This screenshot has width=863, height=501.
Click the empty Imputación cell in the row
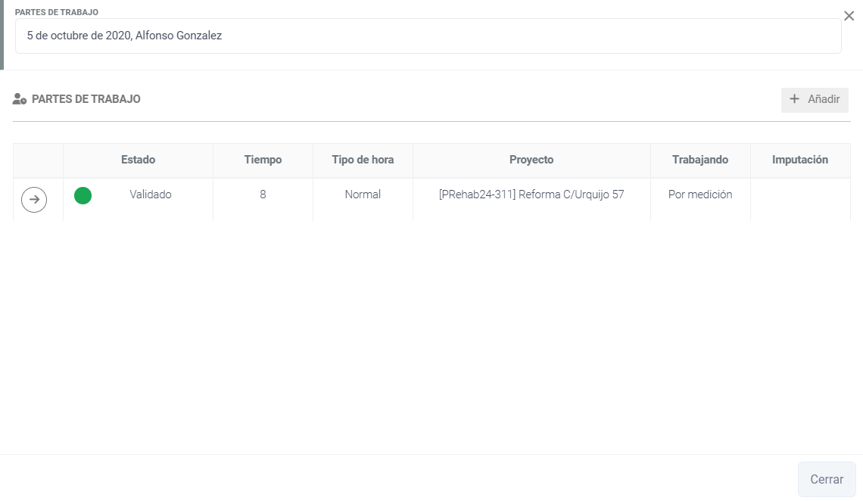[x=800, y=198]
